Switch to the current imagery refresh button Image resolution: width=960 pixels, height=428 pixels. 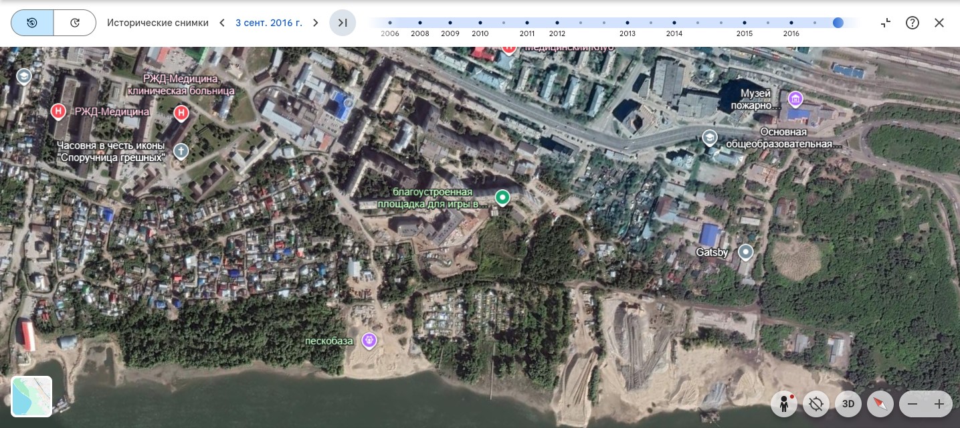tap(75, 23)
